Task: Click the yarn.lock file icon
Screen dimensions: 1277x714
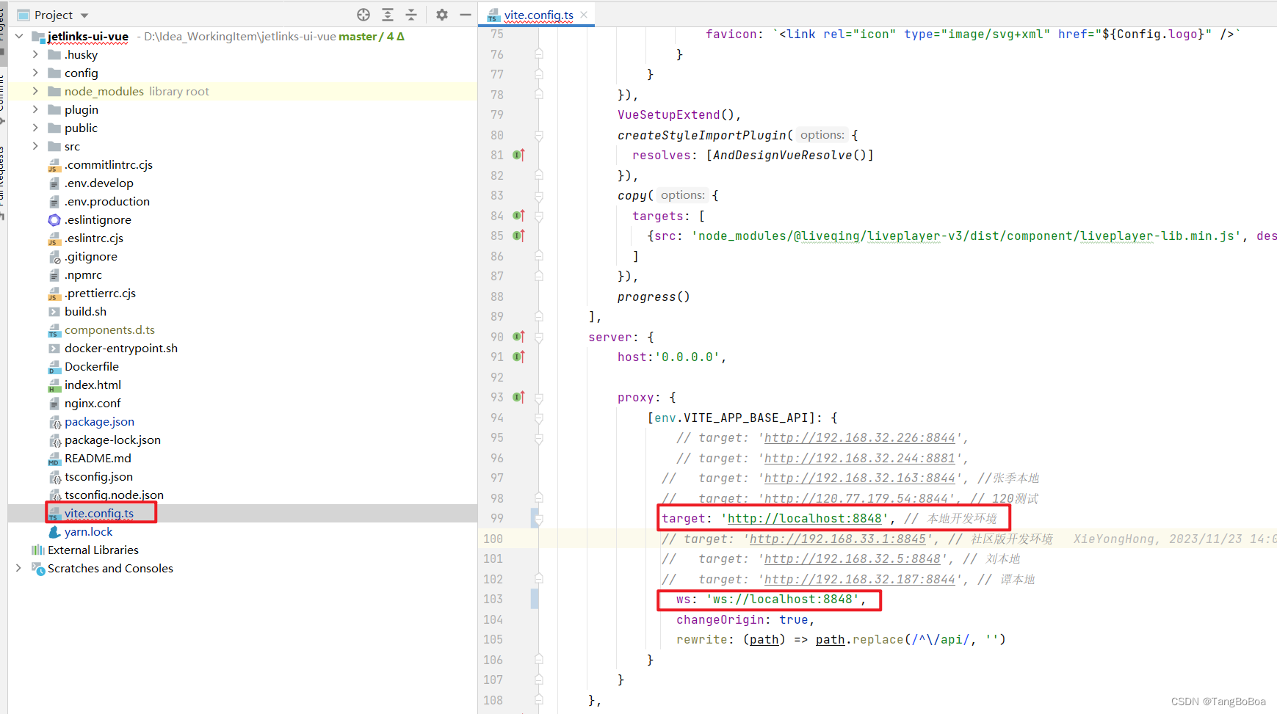Action: [x=54, y=531]
